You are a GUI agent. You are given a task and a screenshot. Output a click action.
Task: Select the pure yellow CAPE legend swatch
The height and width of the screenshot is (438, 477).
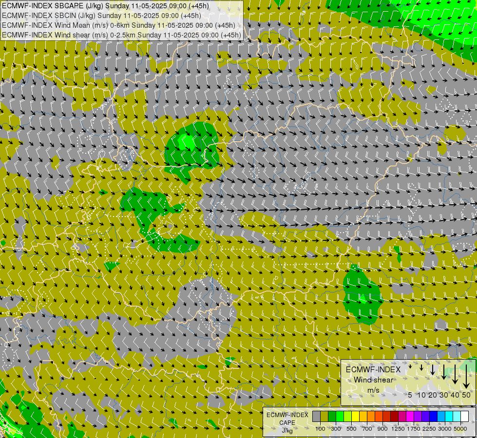(x=355, y=416)
